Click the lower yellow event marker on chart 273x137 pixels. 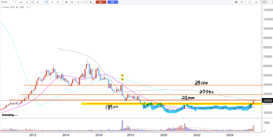coord(122,79)
